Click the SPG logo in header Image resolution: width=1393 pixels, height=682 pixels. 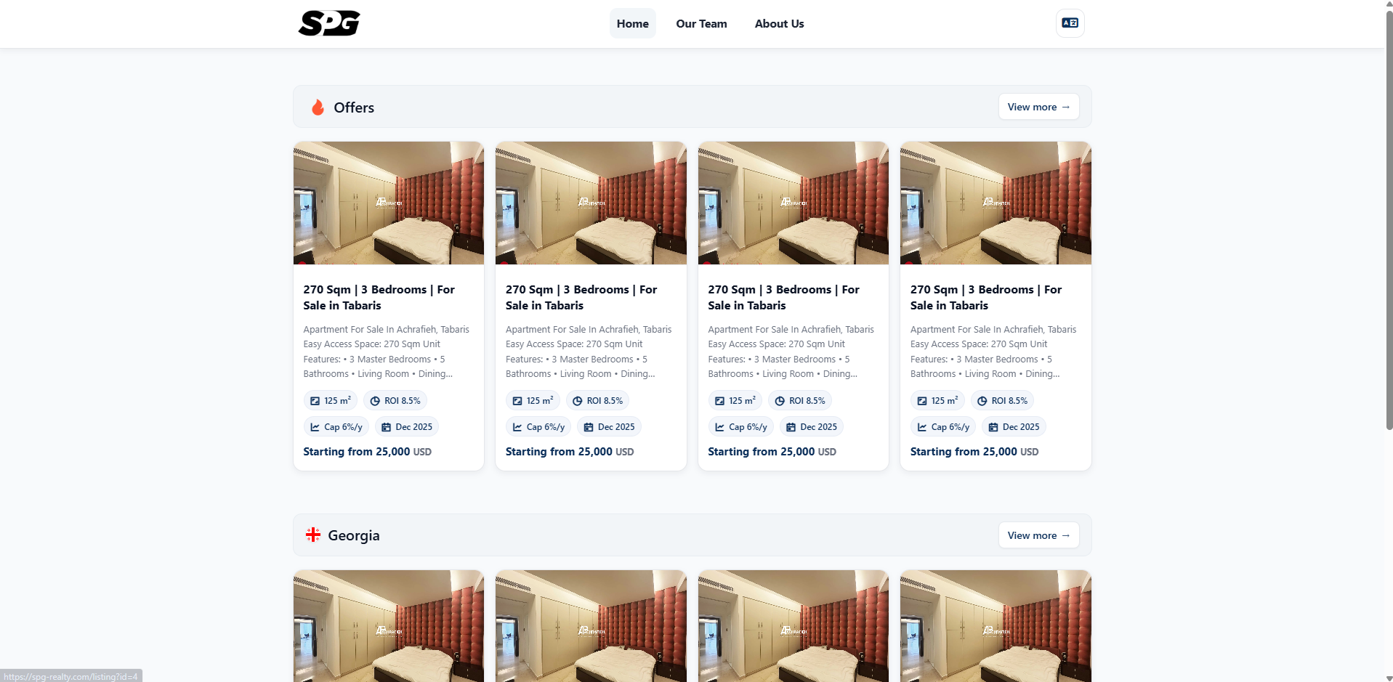pos(329,23)
